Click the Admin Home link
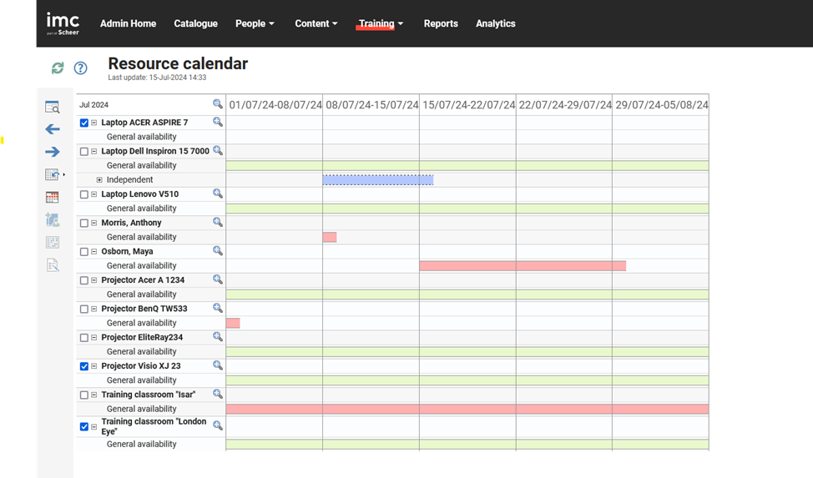 [128, 23]
